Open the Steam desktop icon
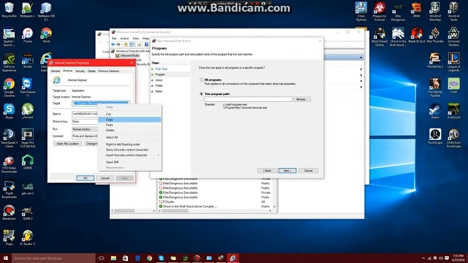This screenshot has width=468, height=263. click(435, 111)
